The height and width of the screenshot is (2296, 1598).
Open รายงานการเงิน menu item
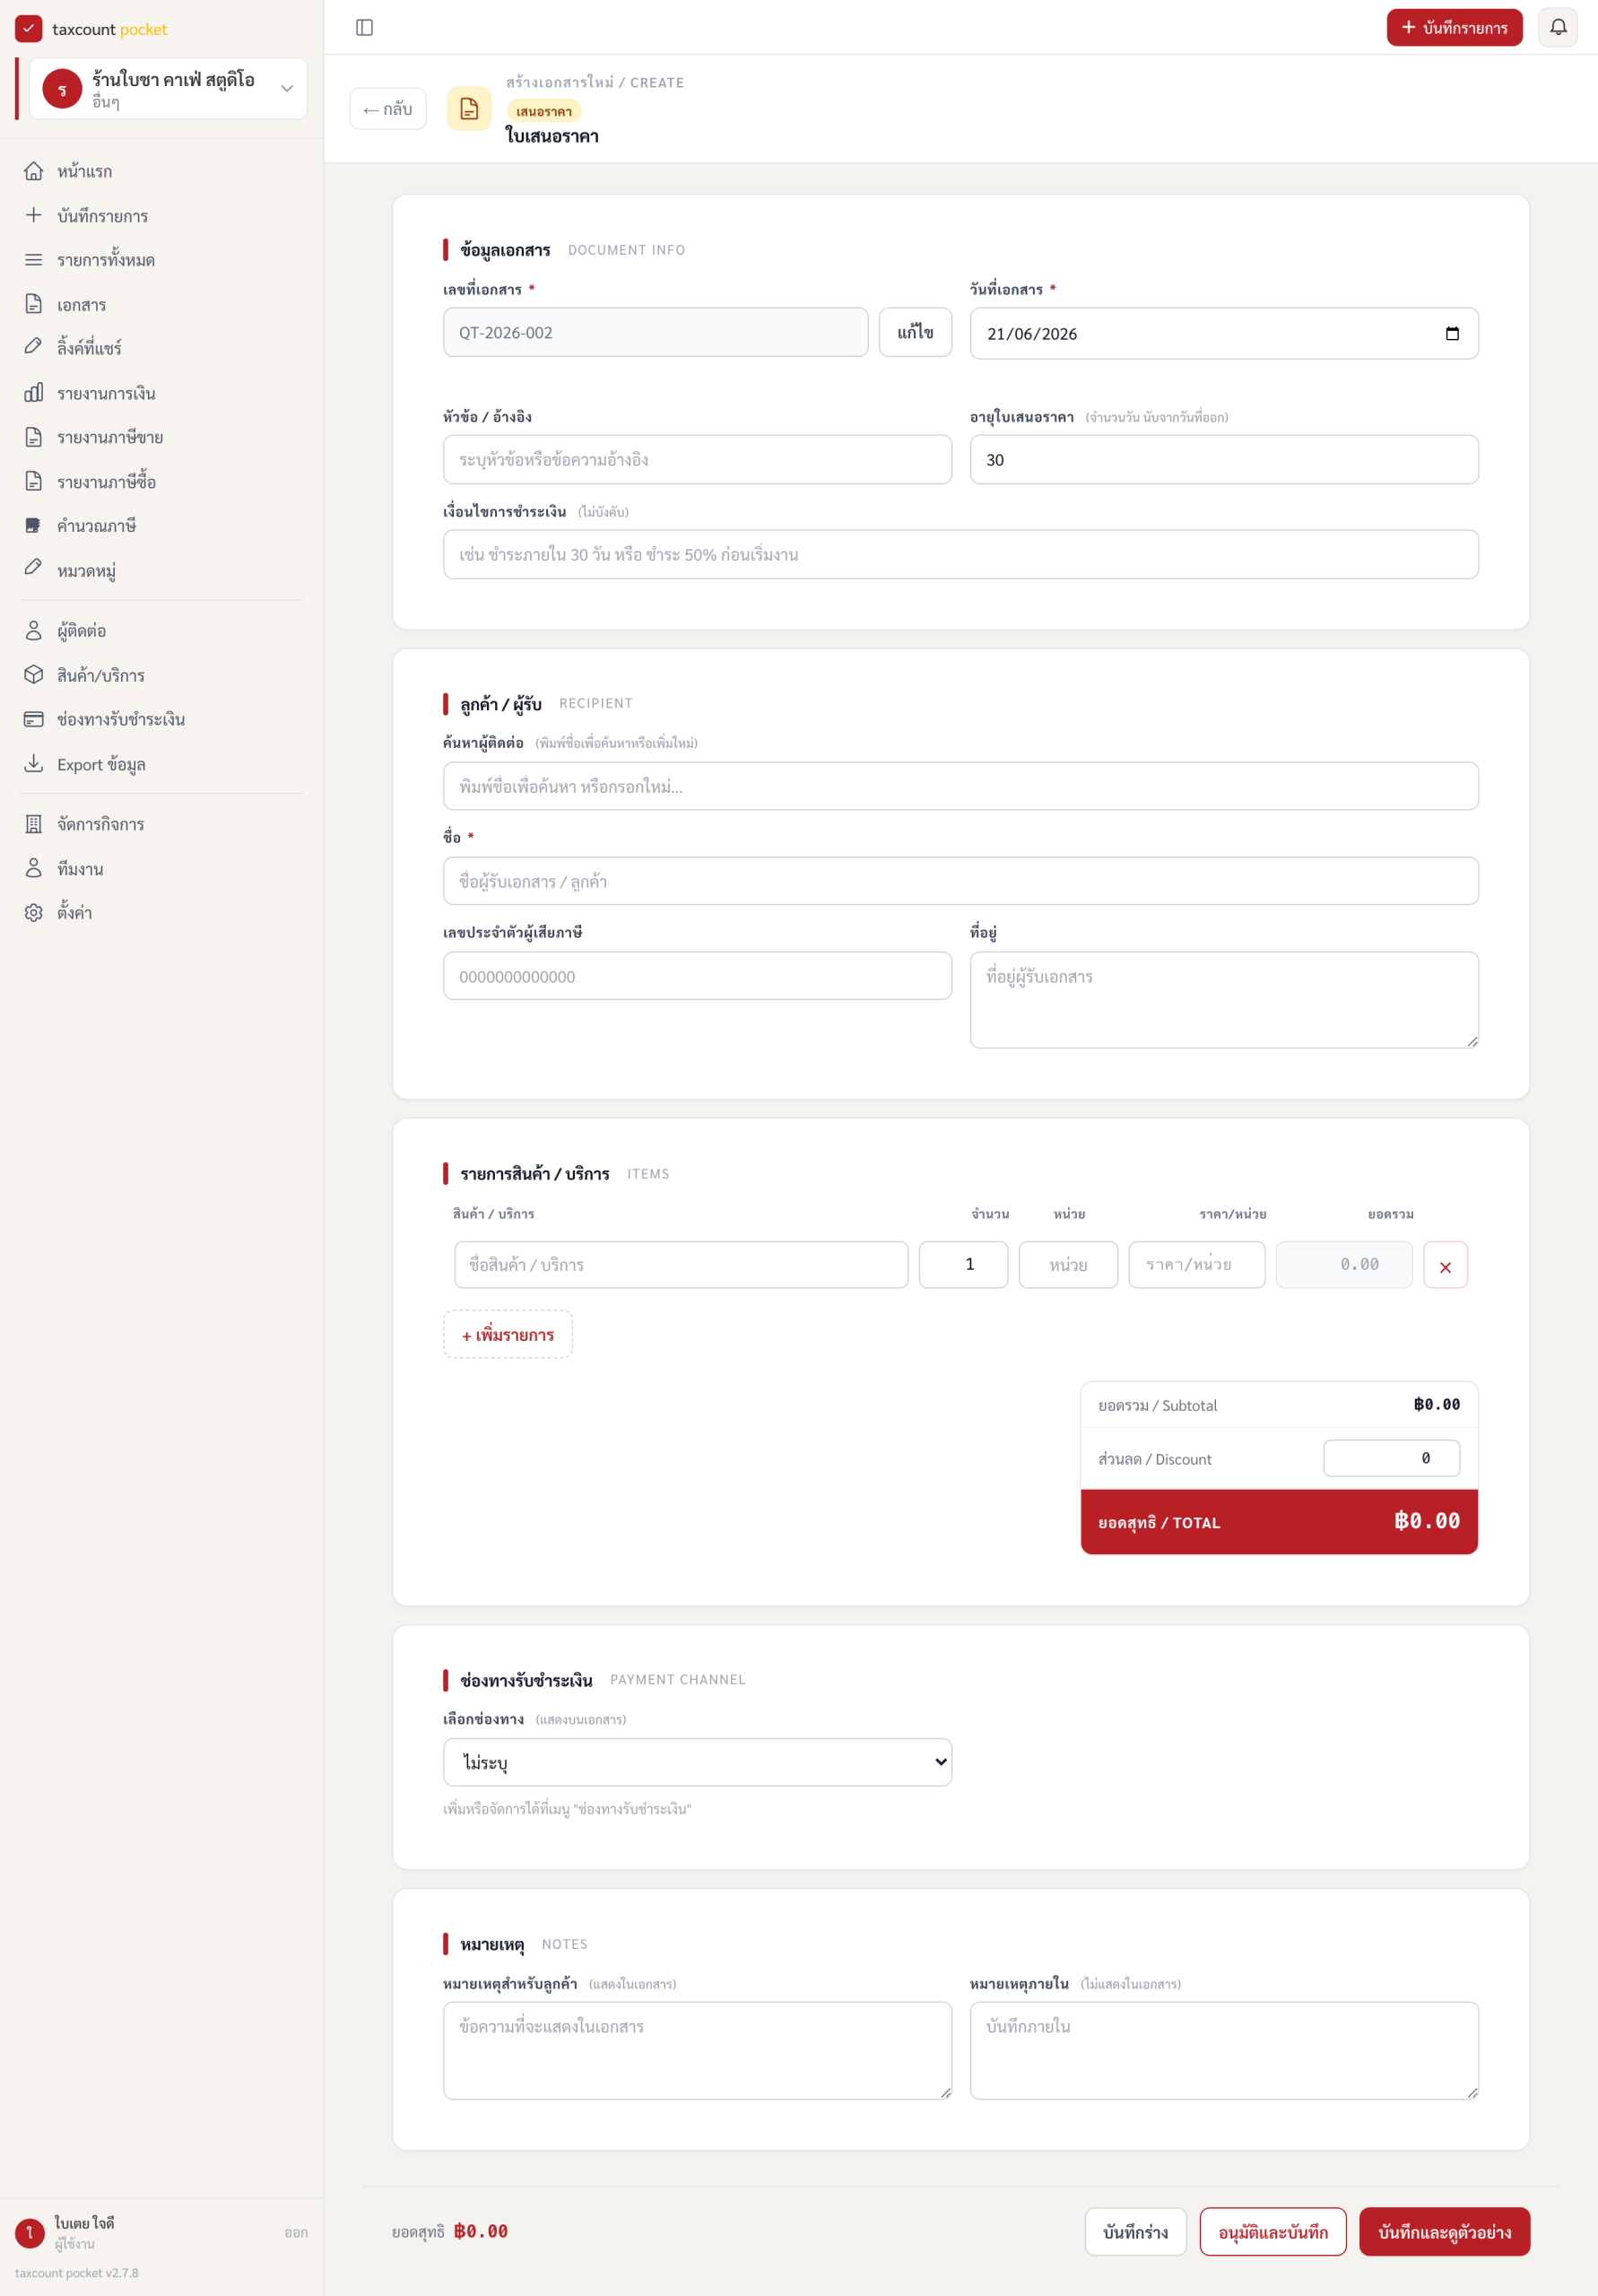click(162, 393)
